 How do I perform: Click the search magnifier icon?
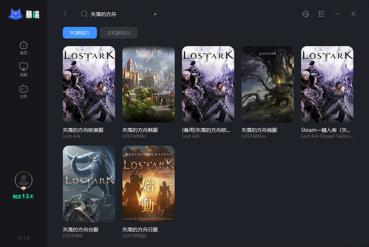(84, 14)
